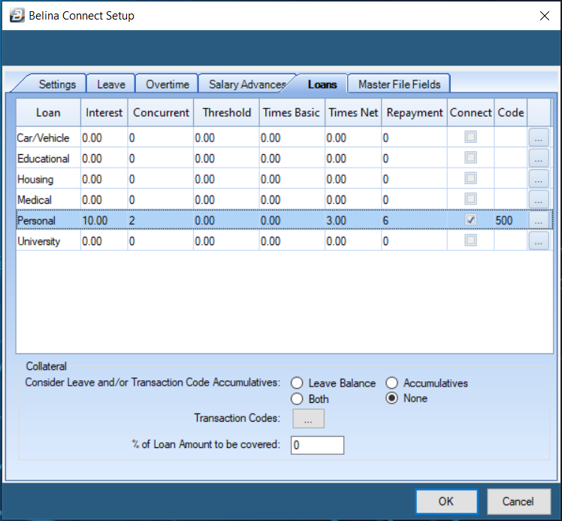Click the Cancel button
Screen dimensions: 562x521
click(518, 501)
